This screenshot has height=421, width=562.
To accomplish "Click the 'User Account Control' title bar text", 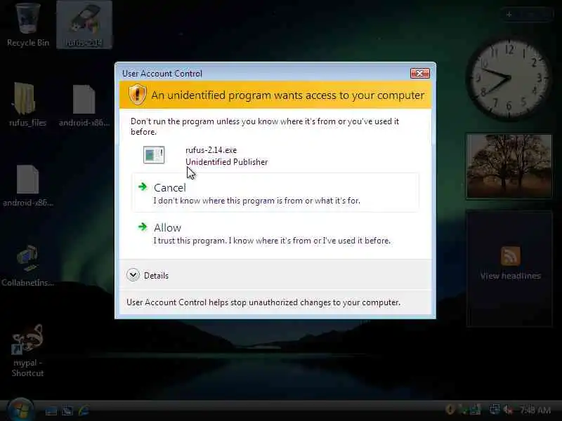I will 162,74.
